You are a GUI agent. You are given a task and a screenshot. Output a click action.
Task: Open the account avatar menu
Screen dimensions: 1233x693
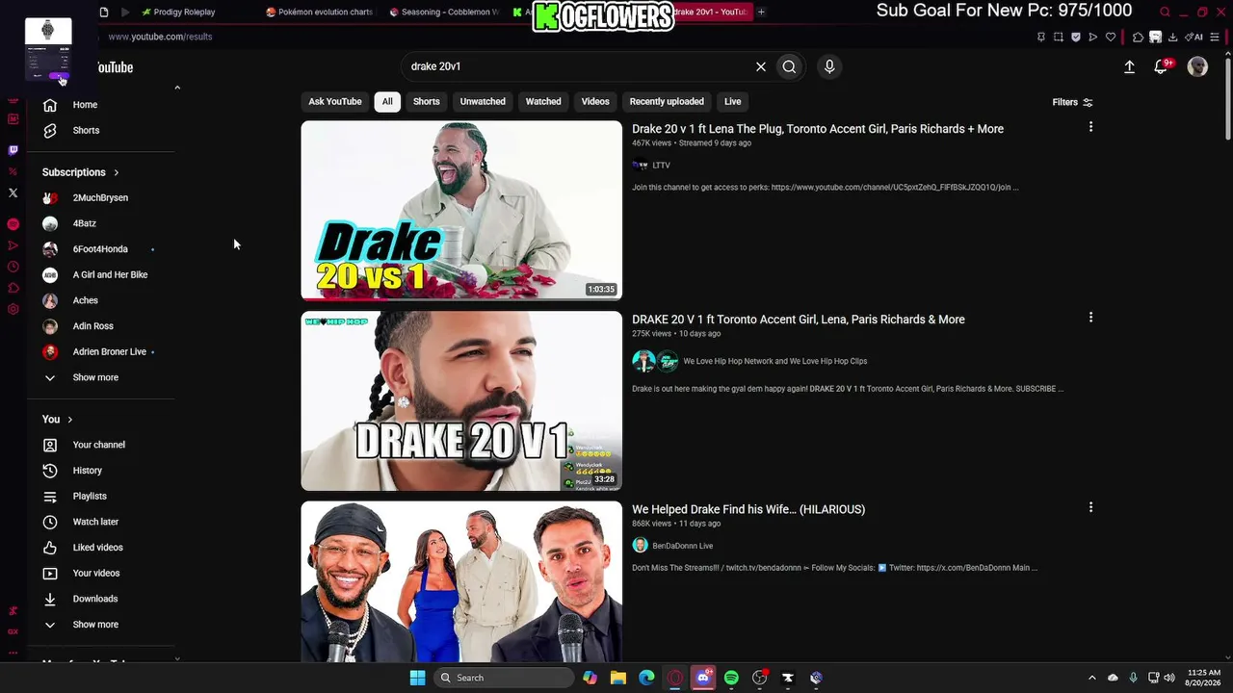tap(1197, 66)
